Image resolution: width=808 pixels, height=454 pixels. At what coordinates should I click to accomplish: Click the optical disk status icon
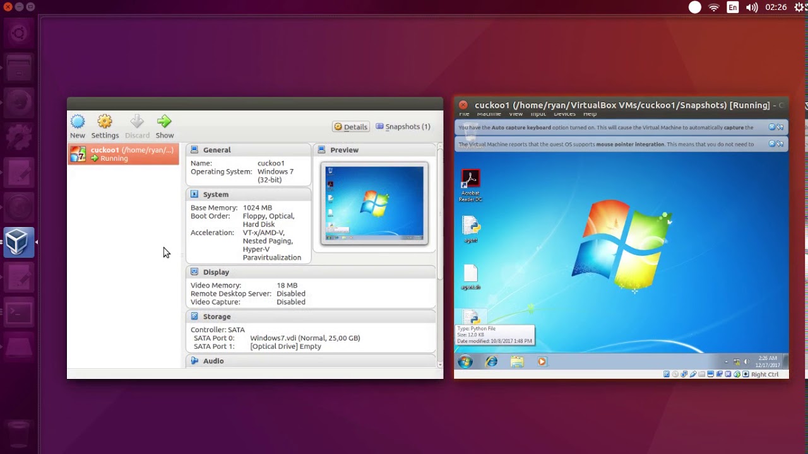[675, 374]
